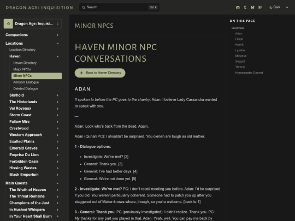Open Location Directory in sidebar
The image size is (295, 221).
coord(22,50)
